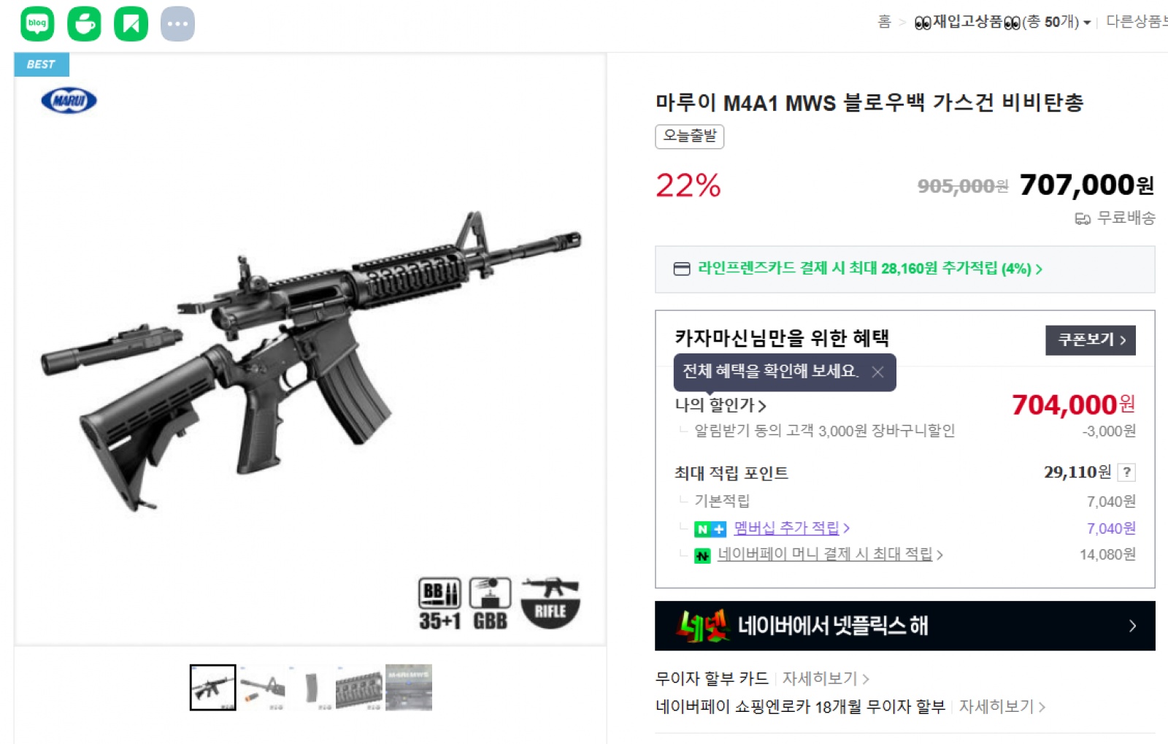
Task: Open 네이버페이 머니 결제 시 최대 적립 link
Action: (830, 555)
